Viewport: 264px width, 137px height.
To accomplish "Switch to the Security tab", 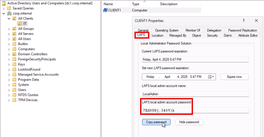I will pos(212,36).
